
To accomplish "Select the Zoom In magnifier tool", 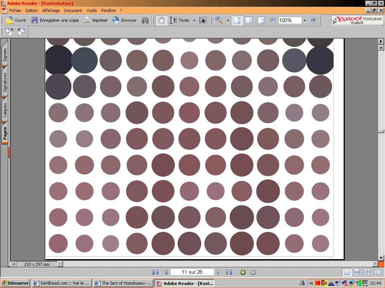I will tap(219, 20).
